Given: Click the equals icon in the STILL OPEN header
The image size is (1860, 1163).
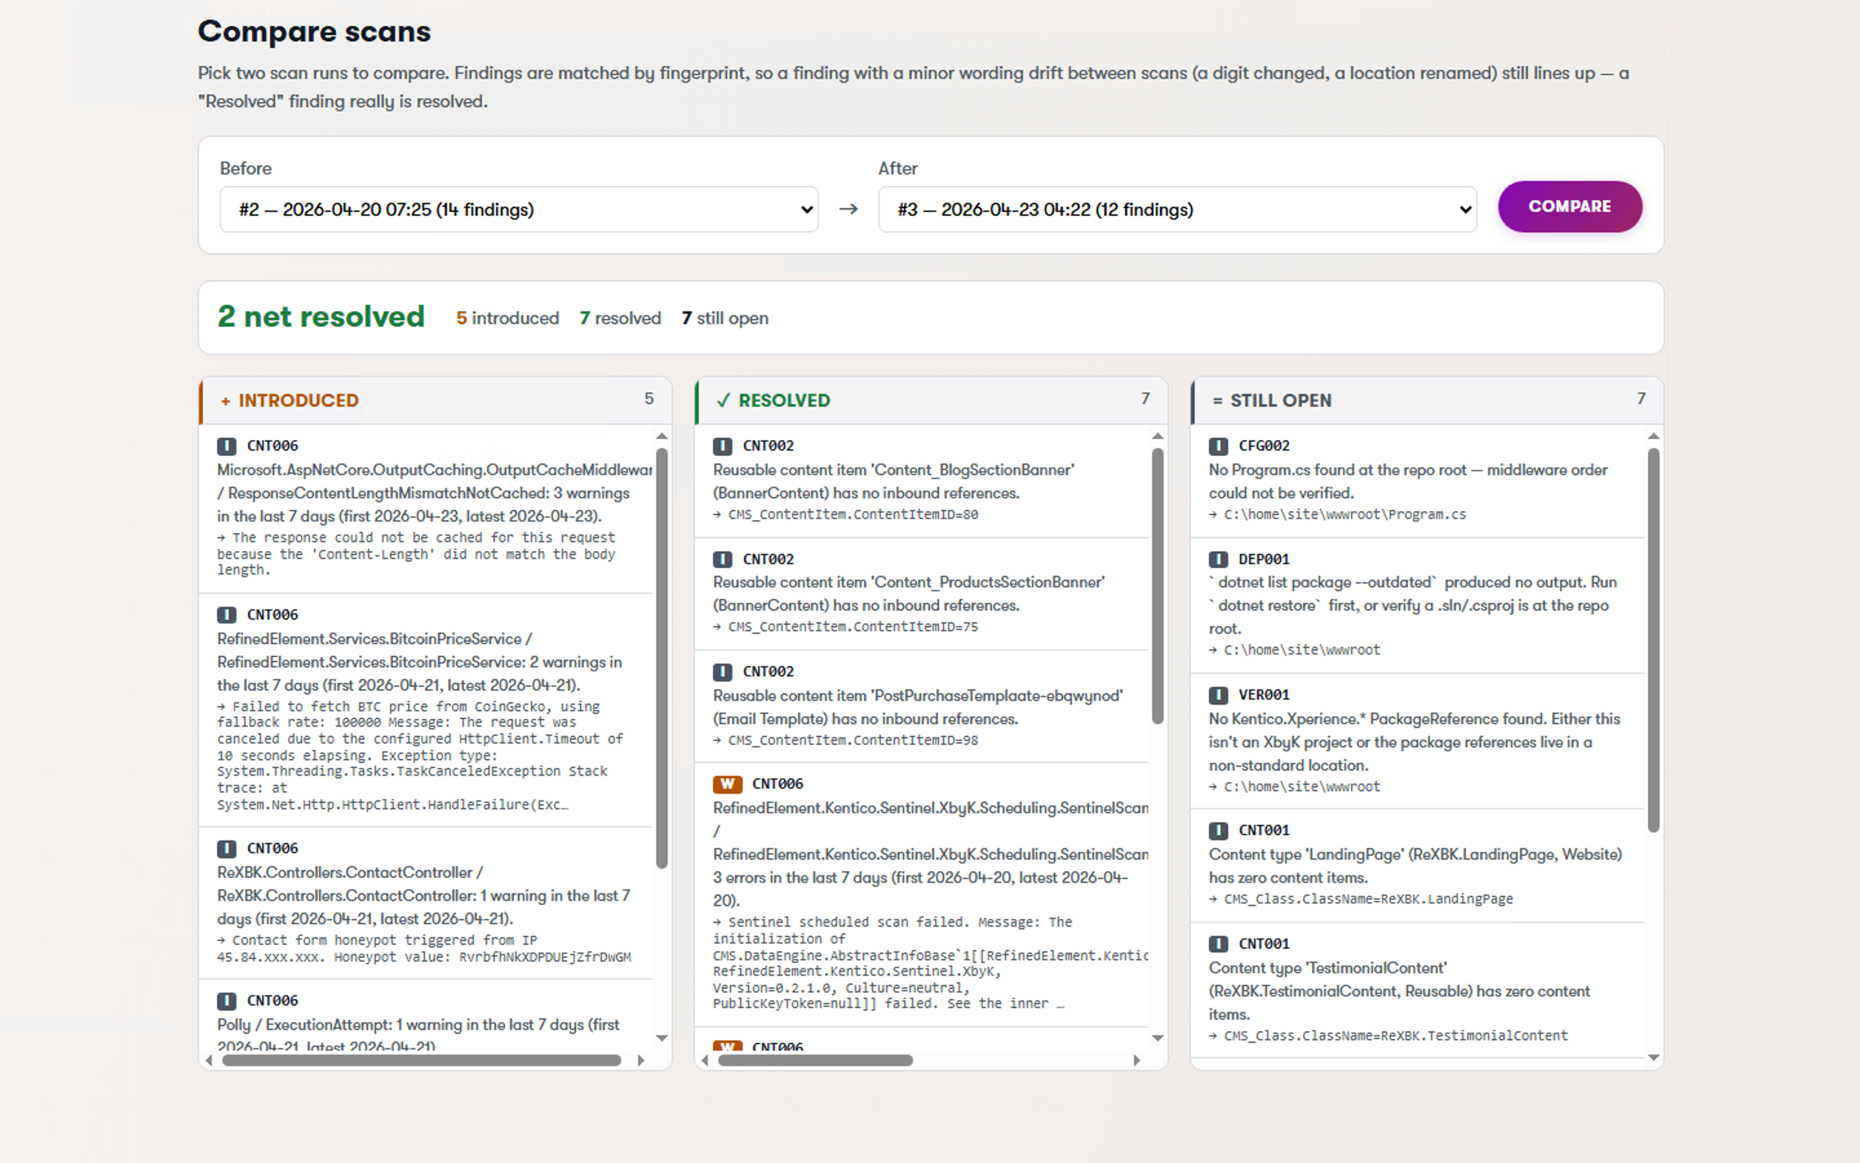Looking at the screenshot, I should (x=1217, y=400).
